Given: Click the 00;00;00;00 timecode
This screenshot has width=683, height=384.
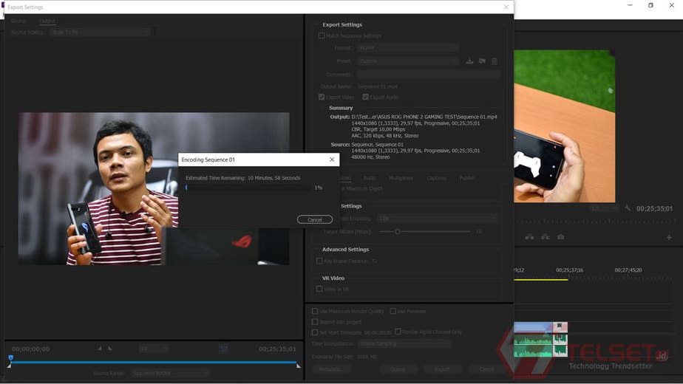Looking at the screenshot, I should [30, 349].
